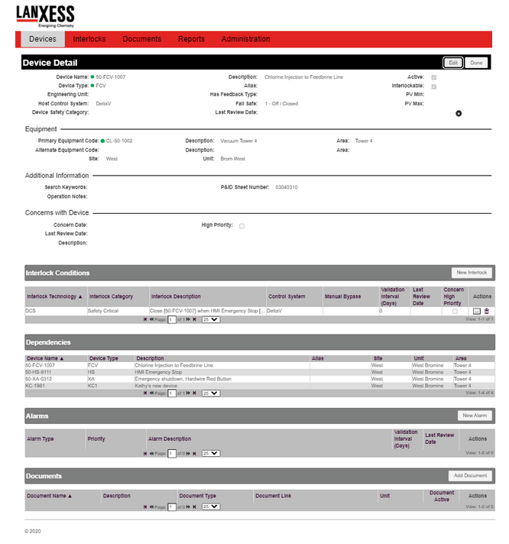Go to last page in Interlock Conditions pager

(x=194, y=319)
